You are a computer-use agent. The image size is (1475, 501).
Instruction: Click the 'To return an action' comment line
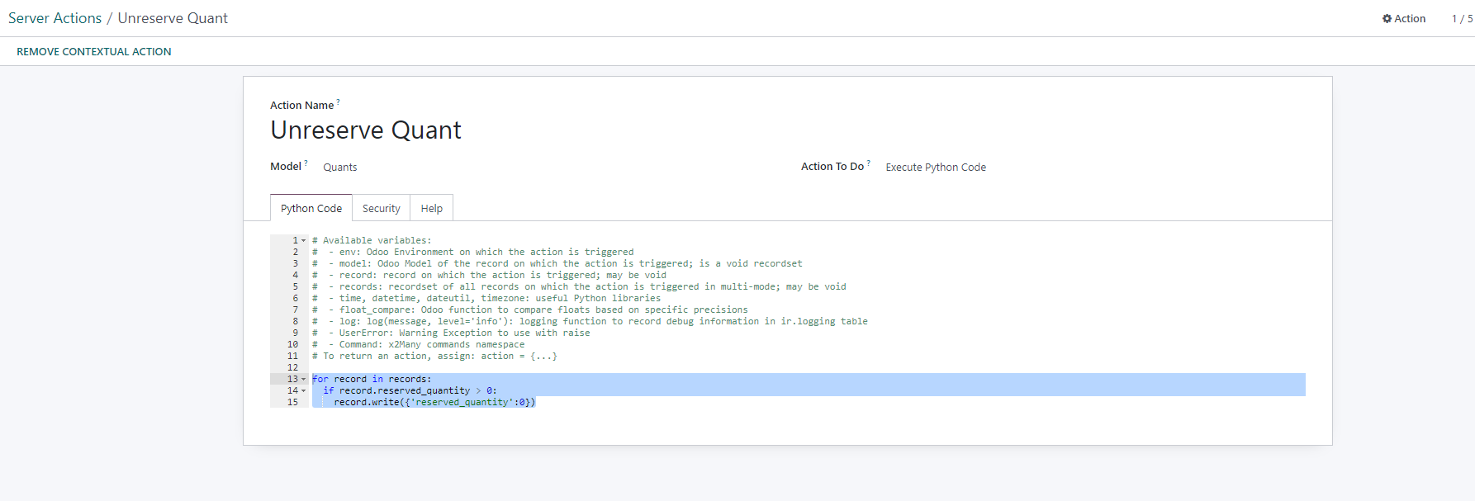434,356
